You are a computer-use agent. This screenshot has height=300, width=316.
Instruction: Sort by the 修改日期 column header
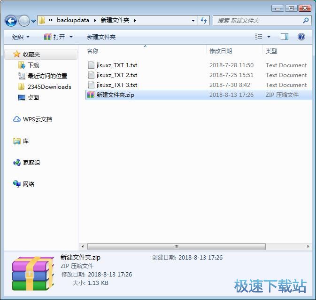(x=221, y=51)
